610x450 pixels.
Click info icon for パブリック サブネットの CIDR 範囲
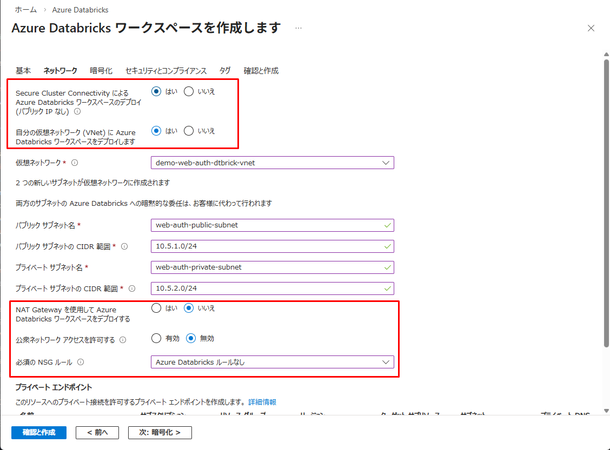point(124,246)
